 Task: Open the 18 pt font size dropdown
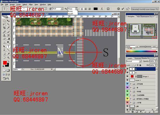coord(62,9)
